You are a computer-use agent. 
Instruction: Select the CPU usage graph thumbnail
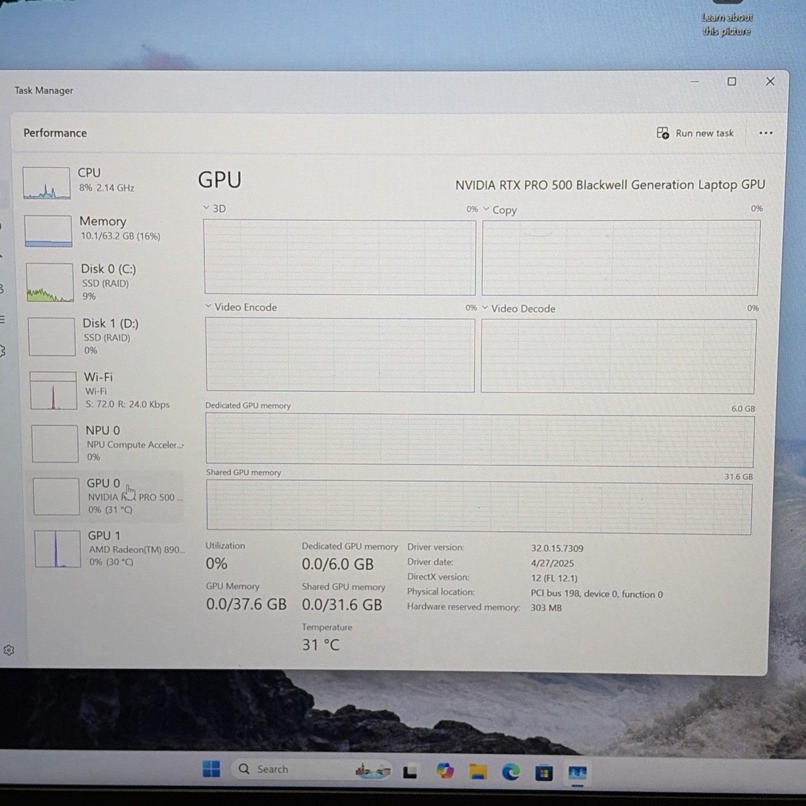point(46,183)
